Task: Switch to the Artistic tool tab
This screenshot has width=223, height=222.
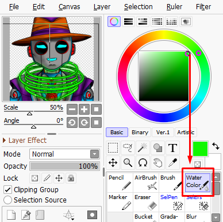Action: 186,133
